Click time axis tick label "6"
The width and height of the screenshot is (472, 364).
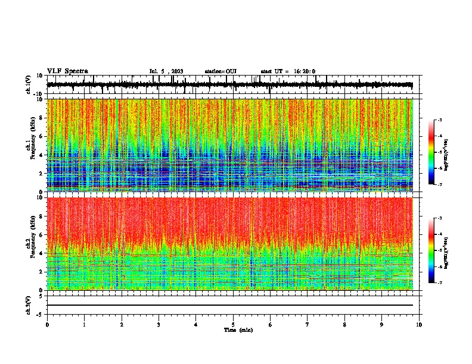270,325
